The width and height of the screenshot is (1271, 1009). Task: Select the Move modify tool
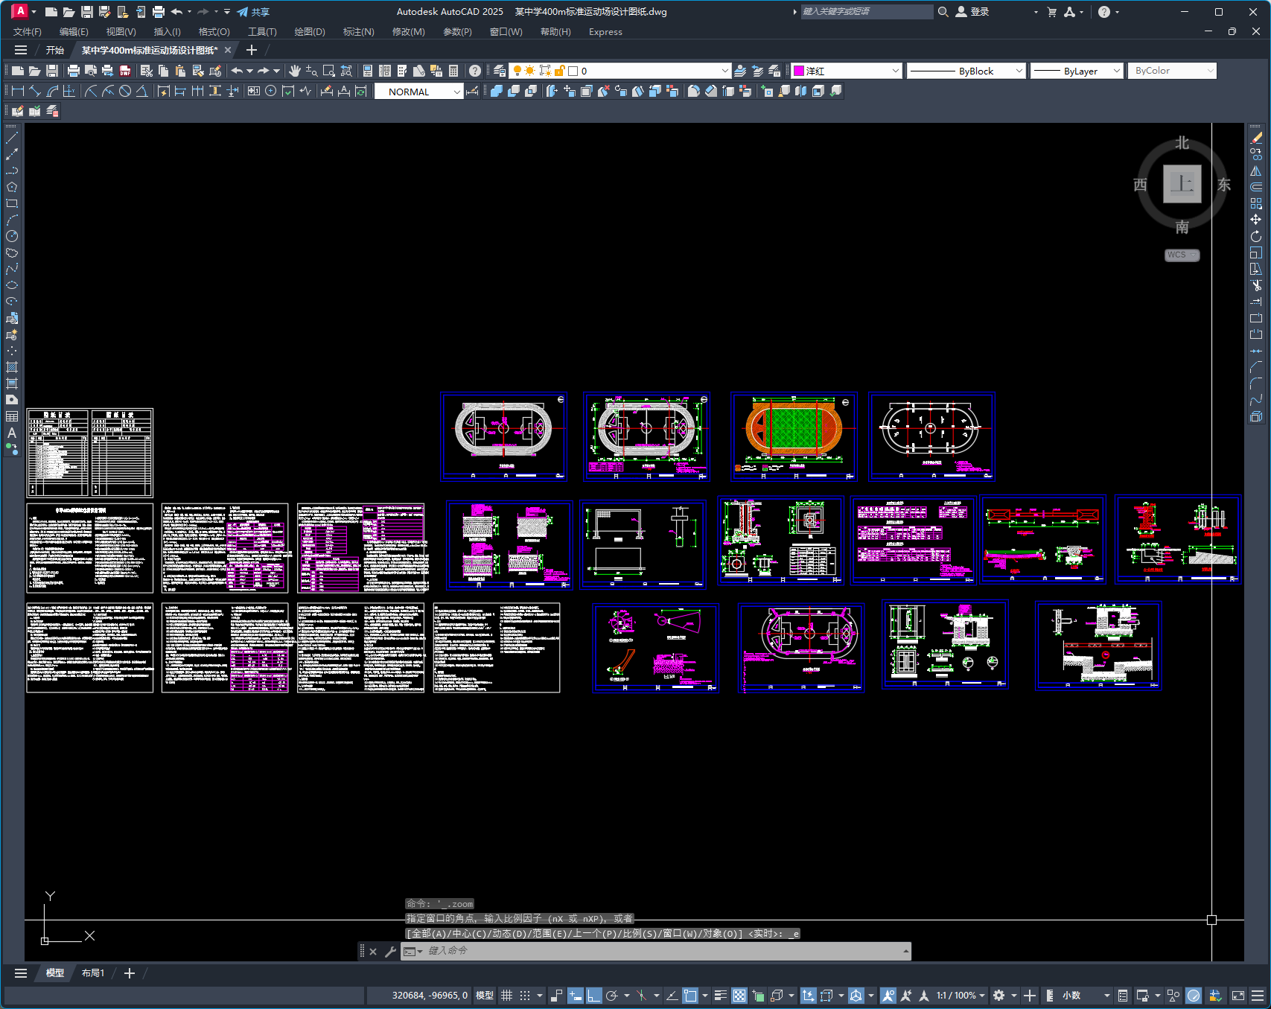tap(1256, 220)
